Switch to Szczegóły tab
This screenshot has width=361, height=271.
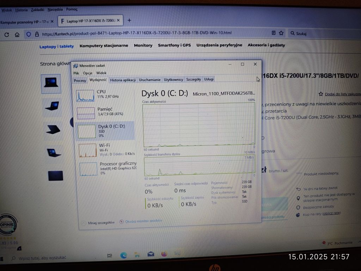pyautogui.click(x=194, y=79)
